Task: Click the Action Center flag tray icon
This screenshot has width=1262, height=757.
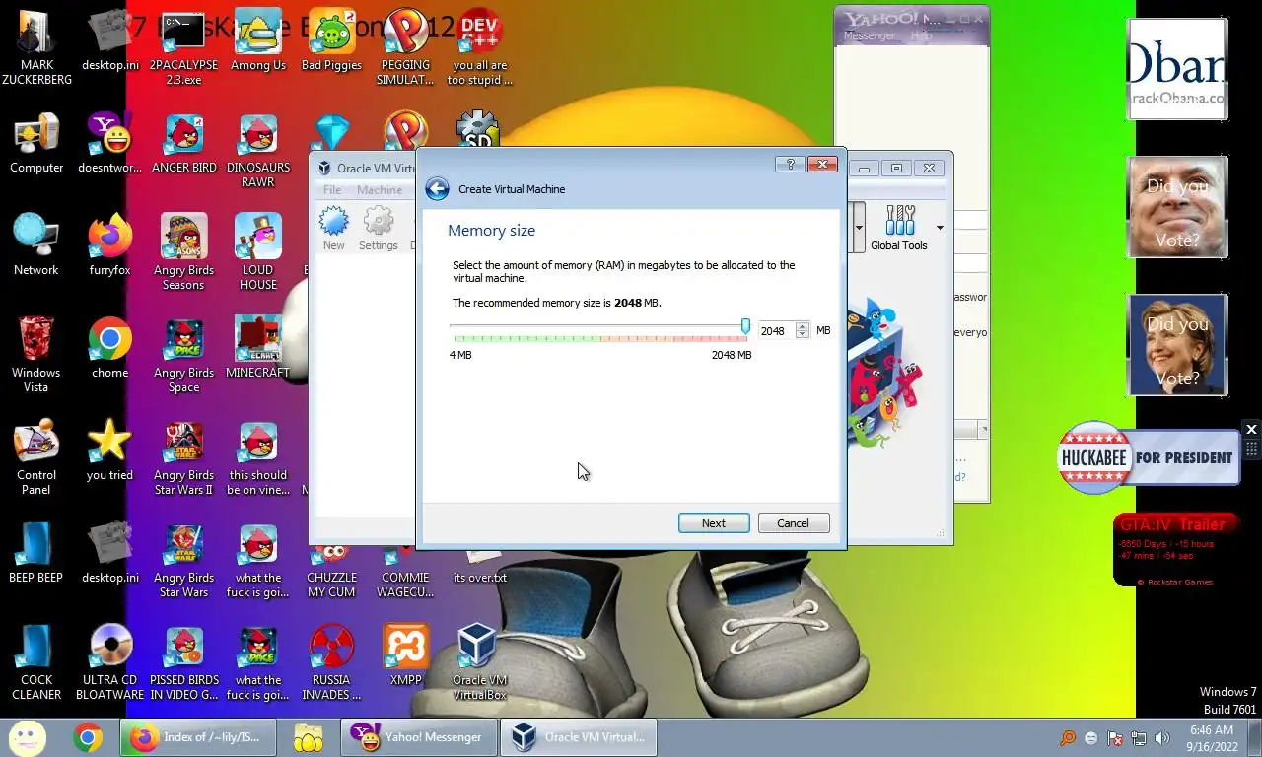Action: click(x=1115, y=738)
